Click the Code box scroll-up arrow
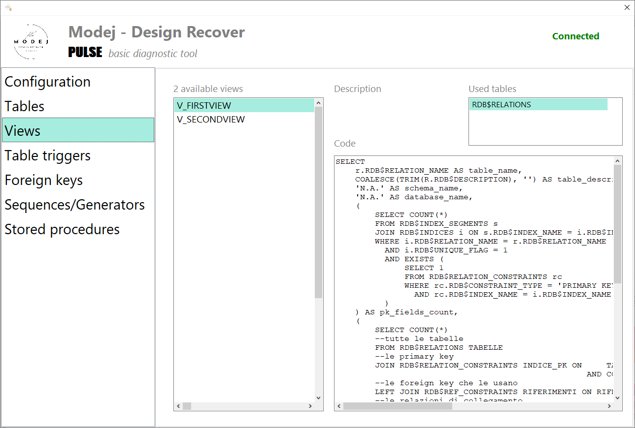 click(617, 160)
